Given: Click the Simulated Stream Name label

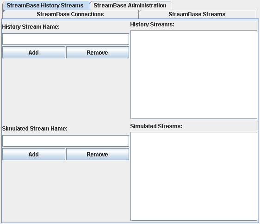Looking at the screenshot, I should pyautogui.click(x=35, y=129).
